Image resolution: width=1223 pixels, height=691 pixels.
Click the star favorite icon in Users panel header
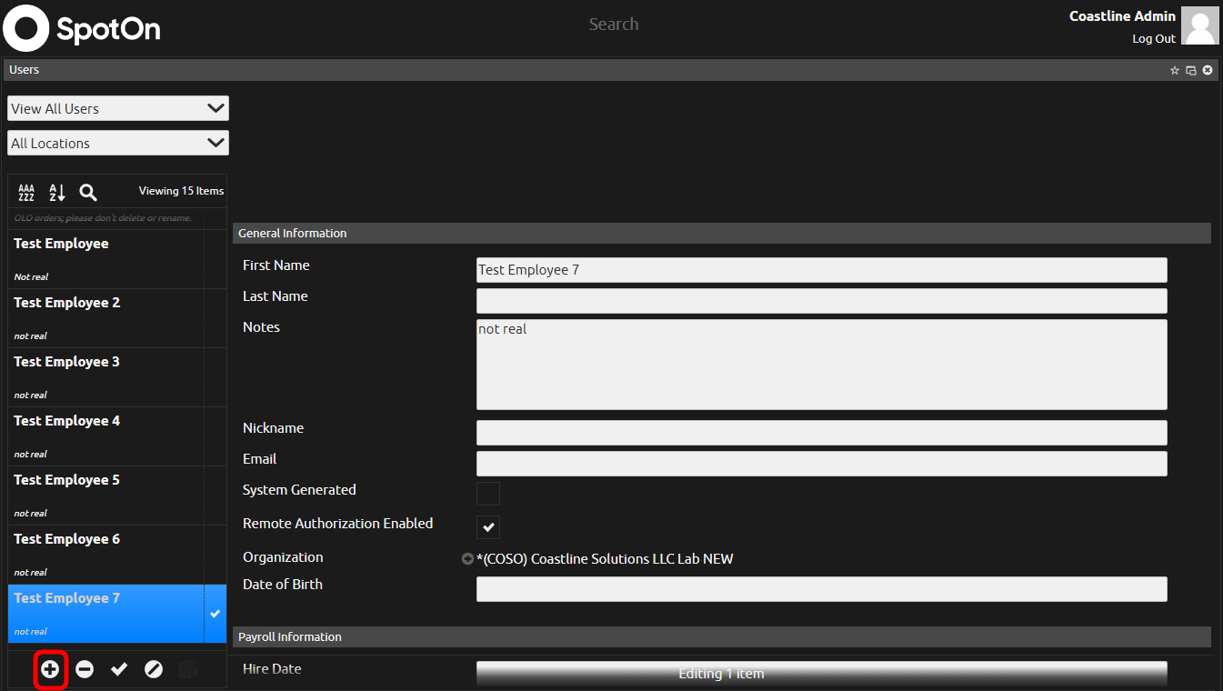1175,70
